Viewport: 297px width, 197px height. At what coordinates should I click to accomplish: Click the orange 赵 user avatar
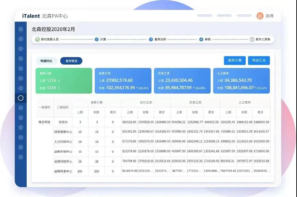click(x=260, y=16)
